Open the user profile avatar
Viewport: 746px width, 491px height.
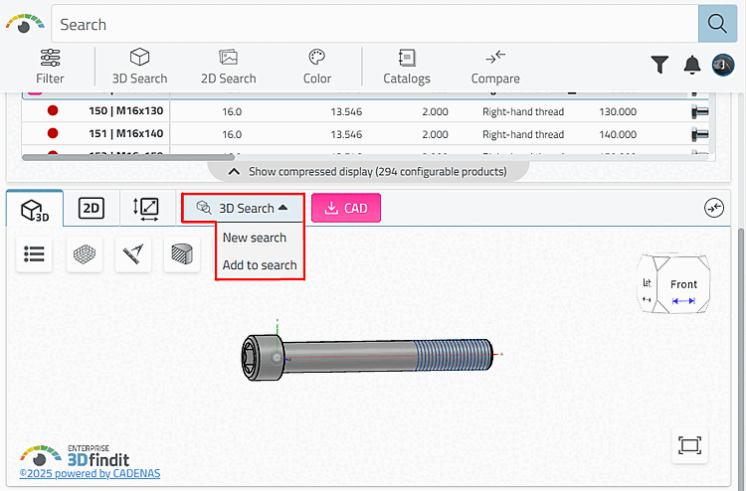[x=723, y=65]
